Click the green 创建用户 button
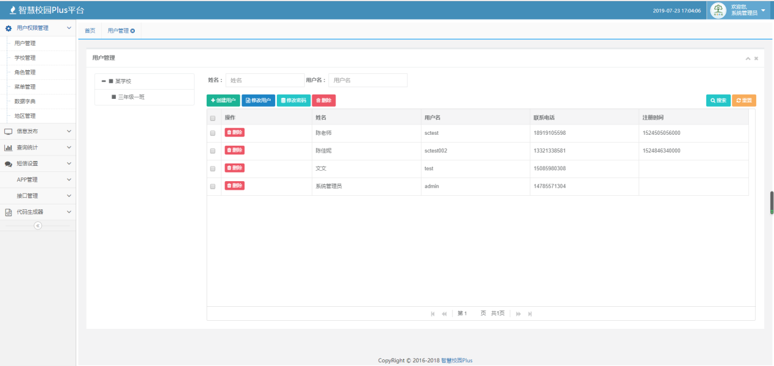 223,100
